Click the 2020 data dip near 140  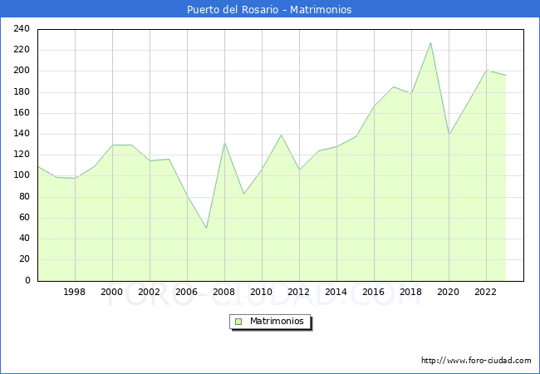[x=449, y=134]
